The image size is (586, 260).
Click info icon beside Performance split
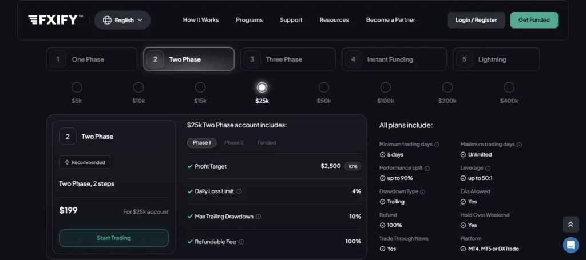tap(427, 168)
